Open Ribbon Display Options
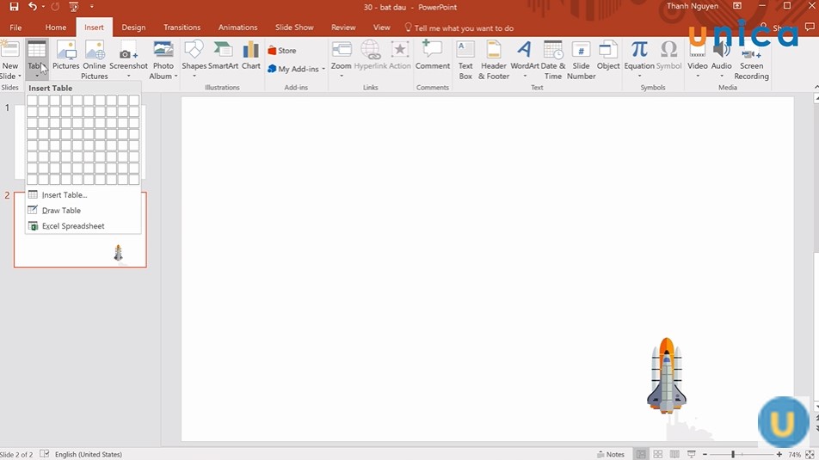Viewport: 819px width, 460px height. 737,6
